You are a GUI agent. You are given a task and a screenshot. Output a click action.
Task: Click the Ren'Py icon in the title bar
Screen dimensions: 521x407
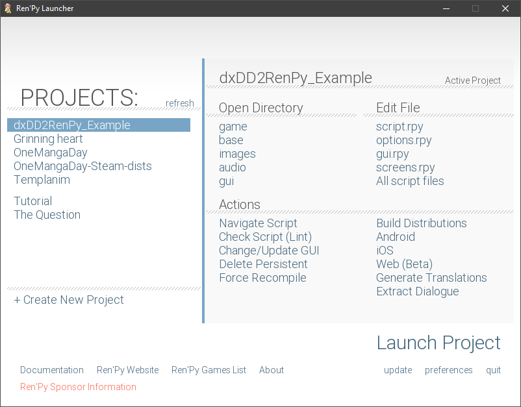8,8
